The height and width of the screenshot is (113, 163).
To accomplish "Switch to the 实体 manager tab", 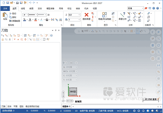I will point(9,106).
